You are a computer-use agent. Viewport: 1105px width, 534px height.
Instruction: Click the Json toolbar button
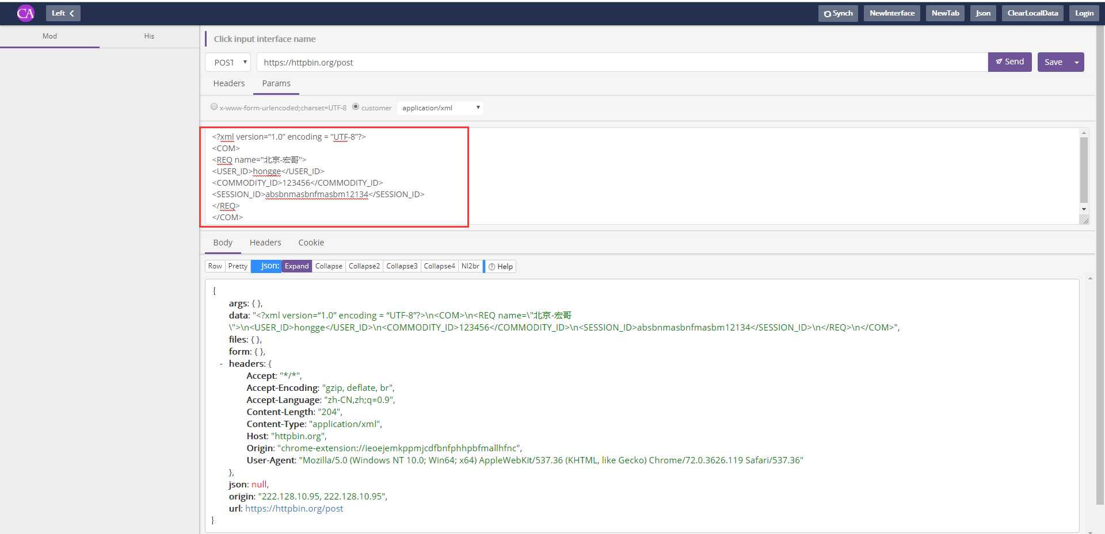pos(983,13)
